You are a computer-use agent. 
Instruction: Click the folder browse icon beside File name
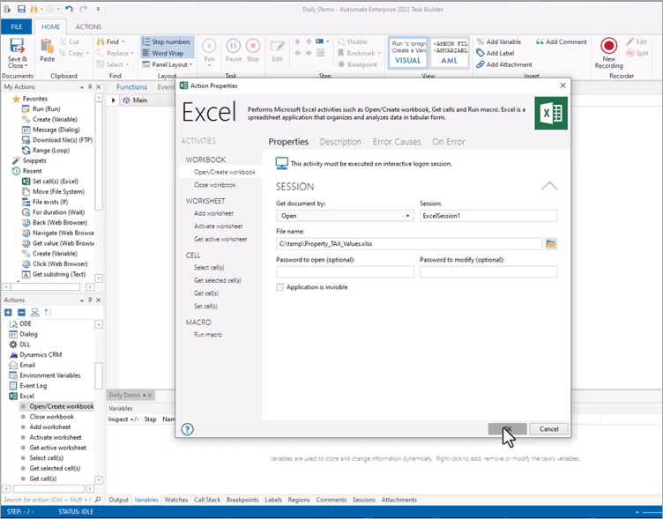tap(551, 243)
